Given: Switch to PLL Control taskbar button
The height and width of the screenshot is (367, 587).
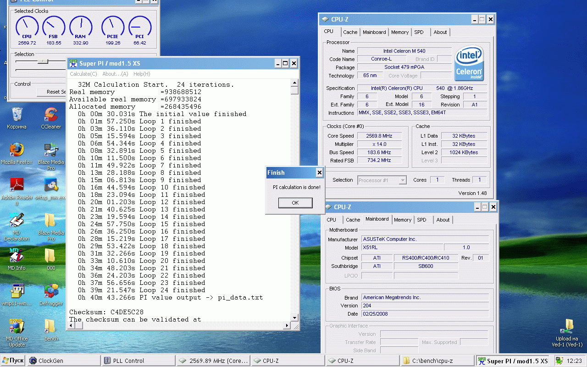Looking at the screenshot, I should (x=139, y=361).
